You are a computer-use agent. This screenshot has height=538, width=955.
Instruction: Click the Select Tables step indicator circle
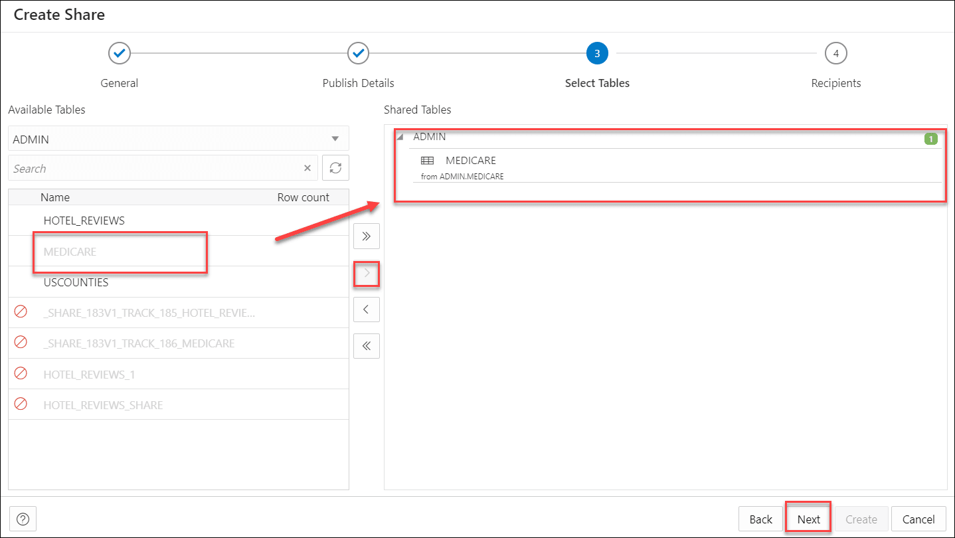[x=596, y=53]
